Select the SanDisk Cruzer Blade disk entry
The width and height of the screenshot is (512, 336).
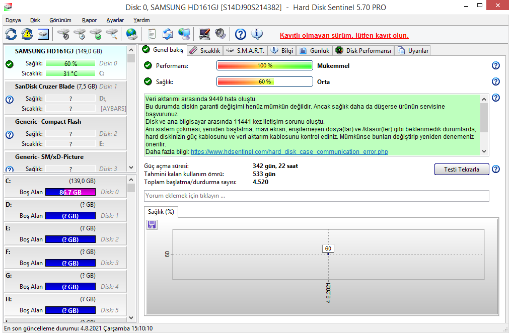65,98
